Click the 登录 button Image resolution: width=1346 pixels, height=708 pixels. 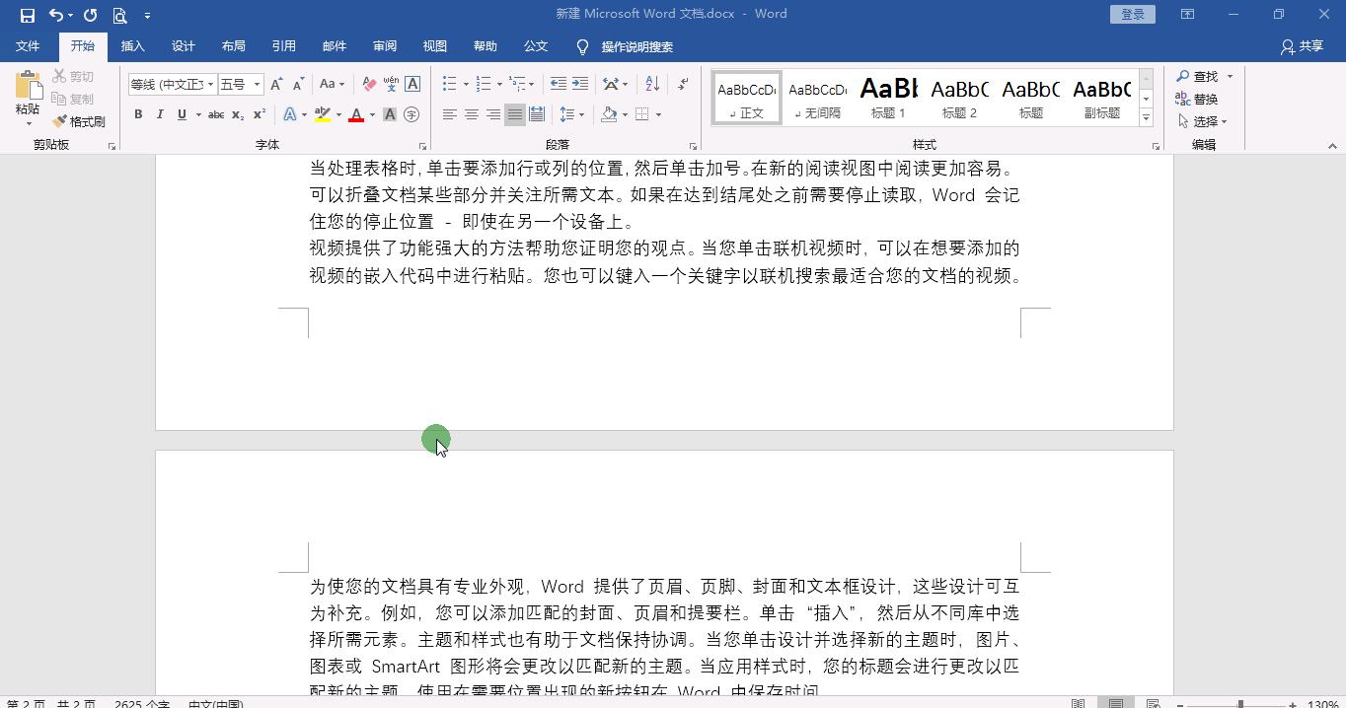(1131, 14)
